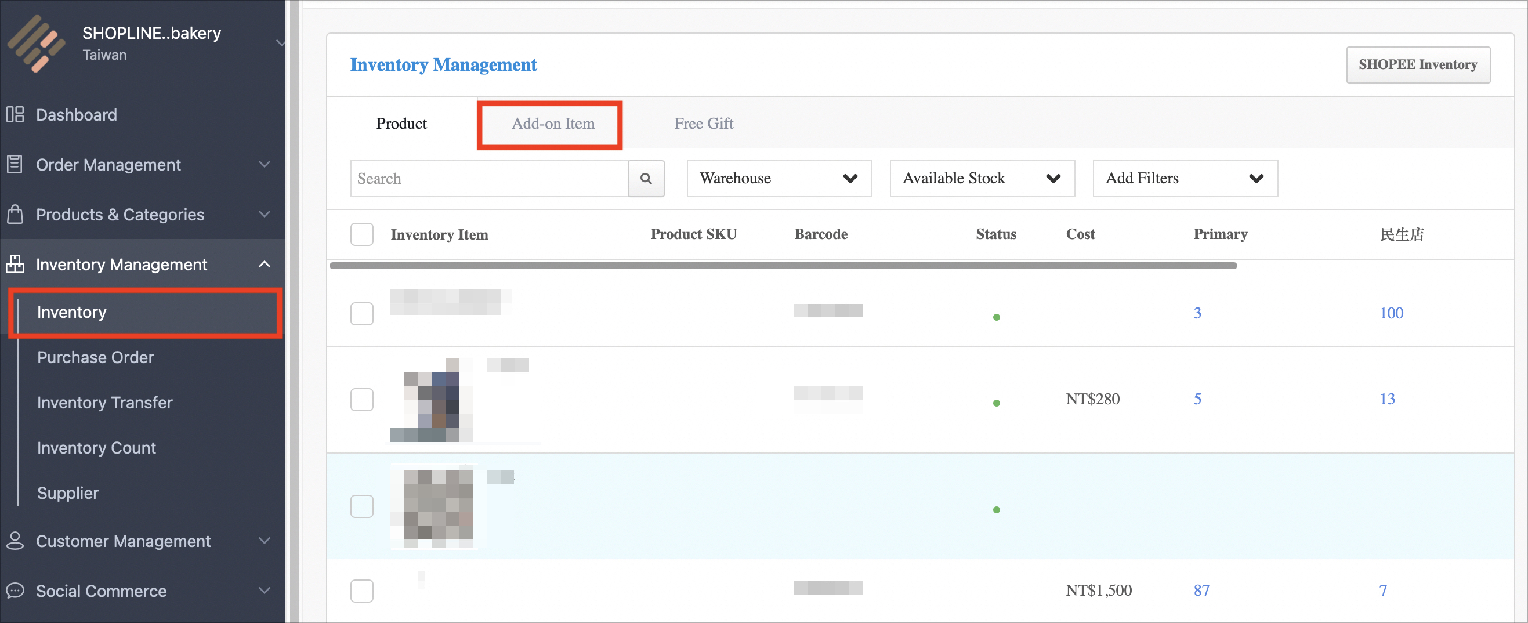Click the Barcode column header

point(821,234)
